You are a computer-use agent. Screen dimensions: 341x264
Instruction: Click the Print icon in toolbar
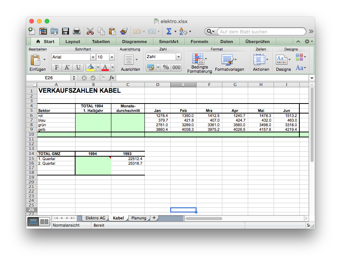(77, 32)
